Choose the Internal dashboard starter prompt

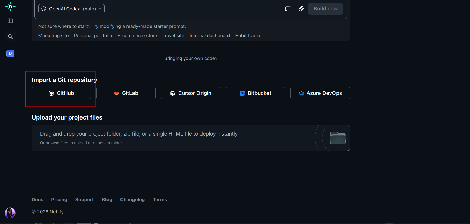click(210, 36)
